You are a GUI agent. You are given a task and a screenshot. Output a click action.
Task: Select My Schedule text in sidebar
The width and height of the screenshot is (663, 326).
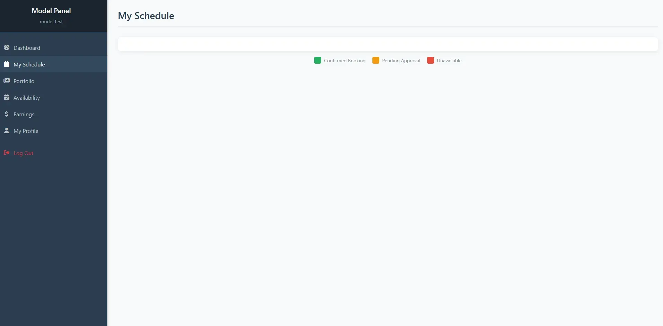point(29,64)
